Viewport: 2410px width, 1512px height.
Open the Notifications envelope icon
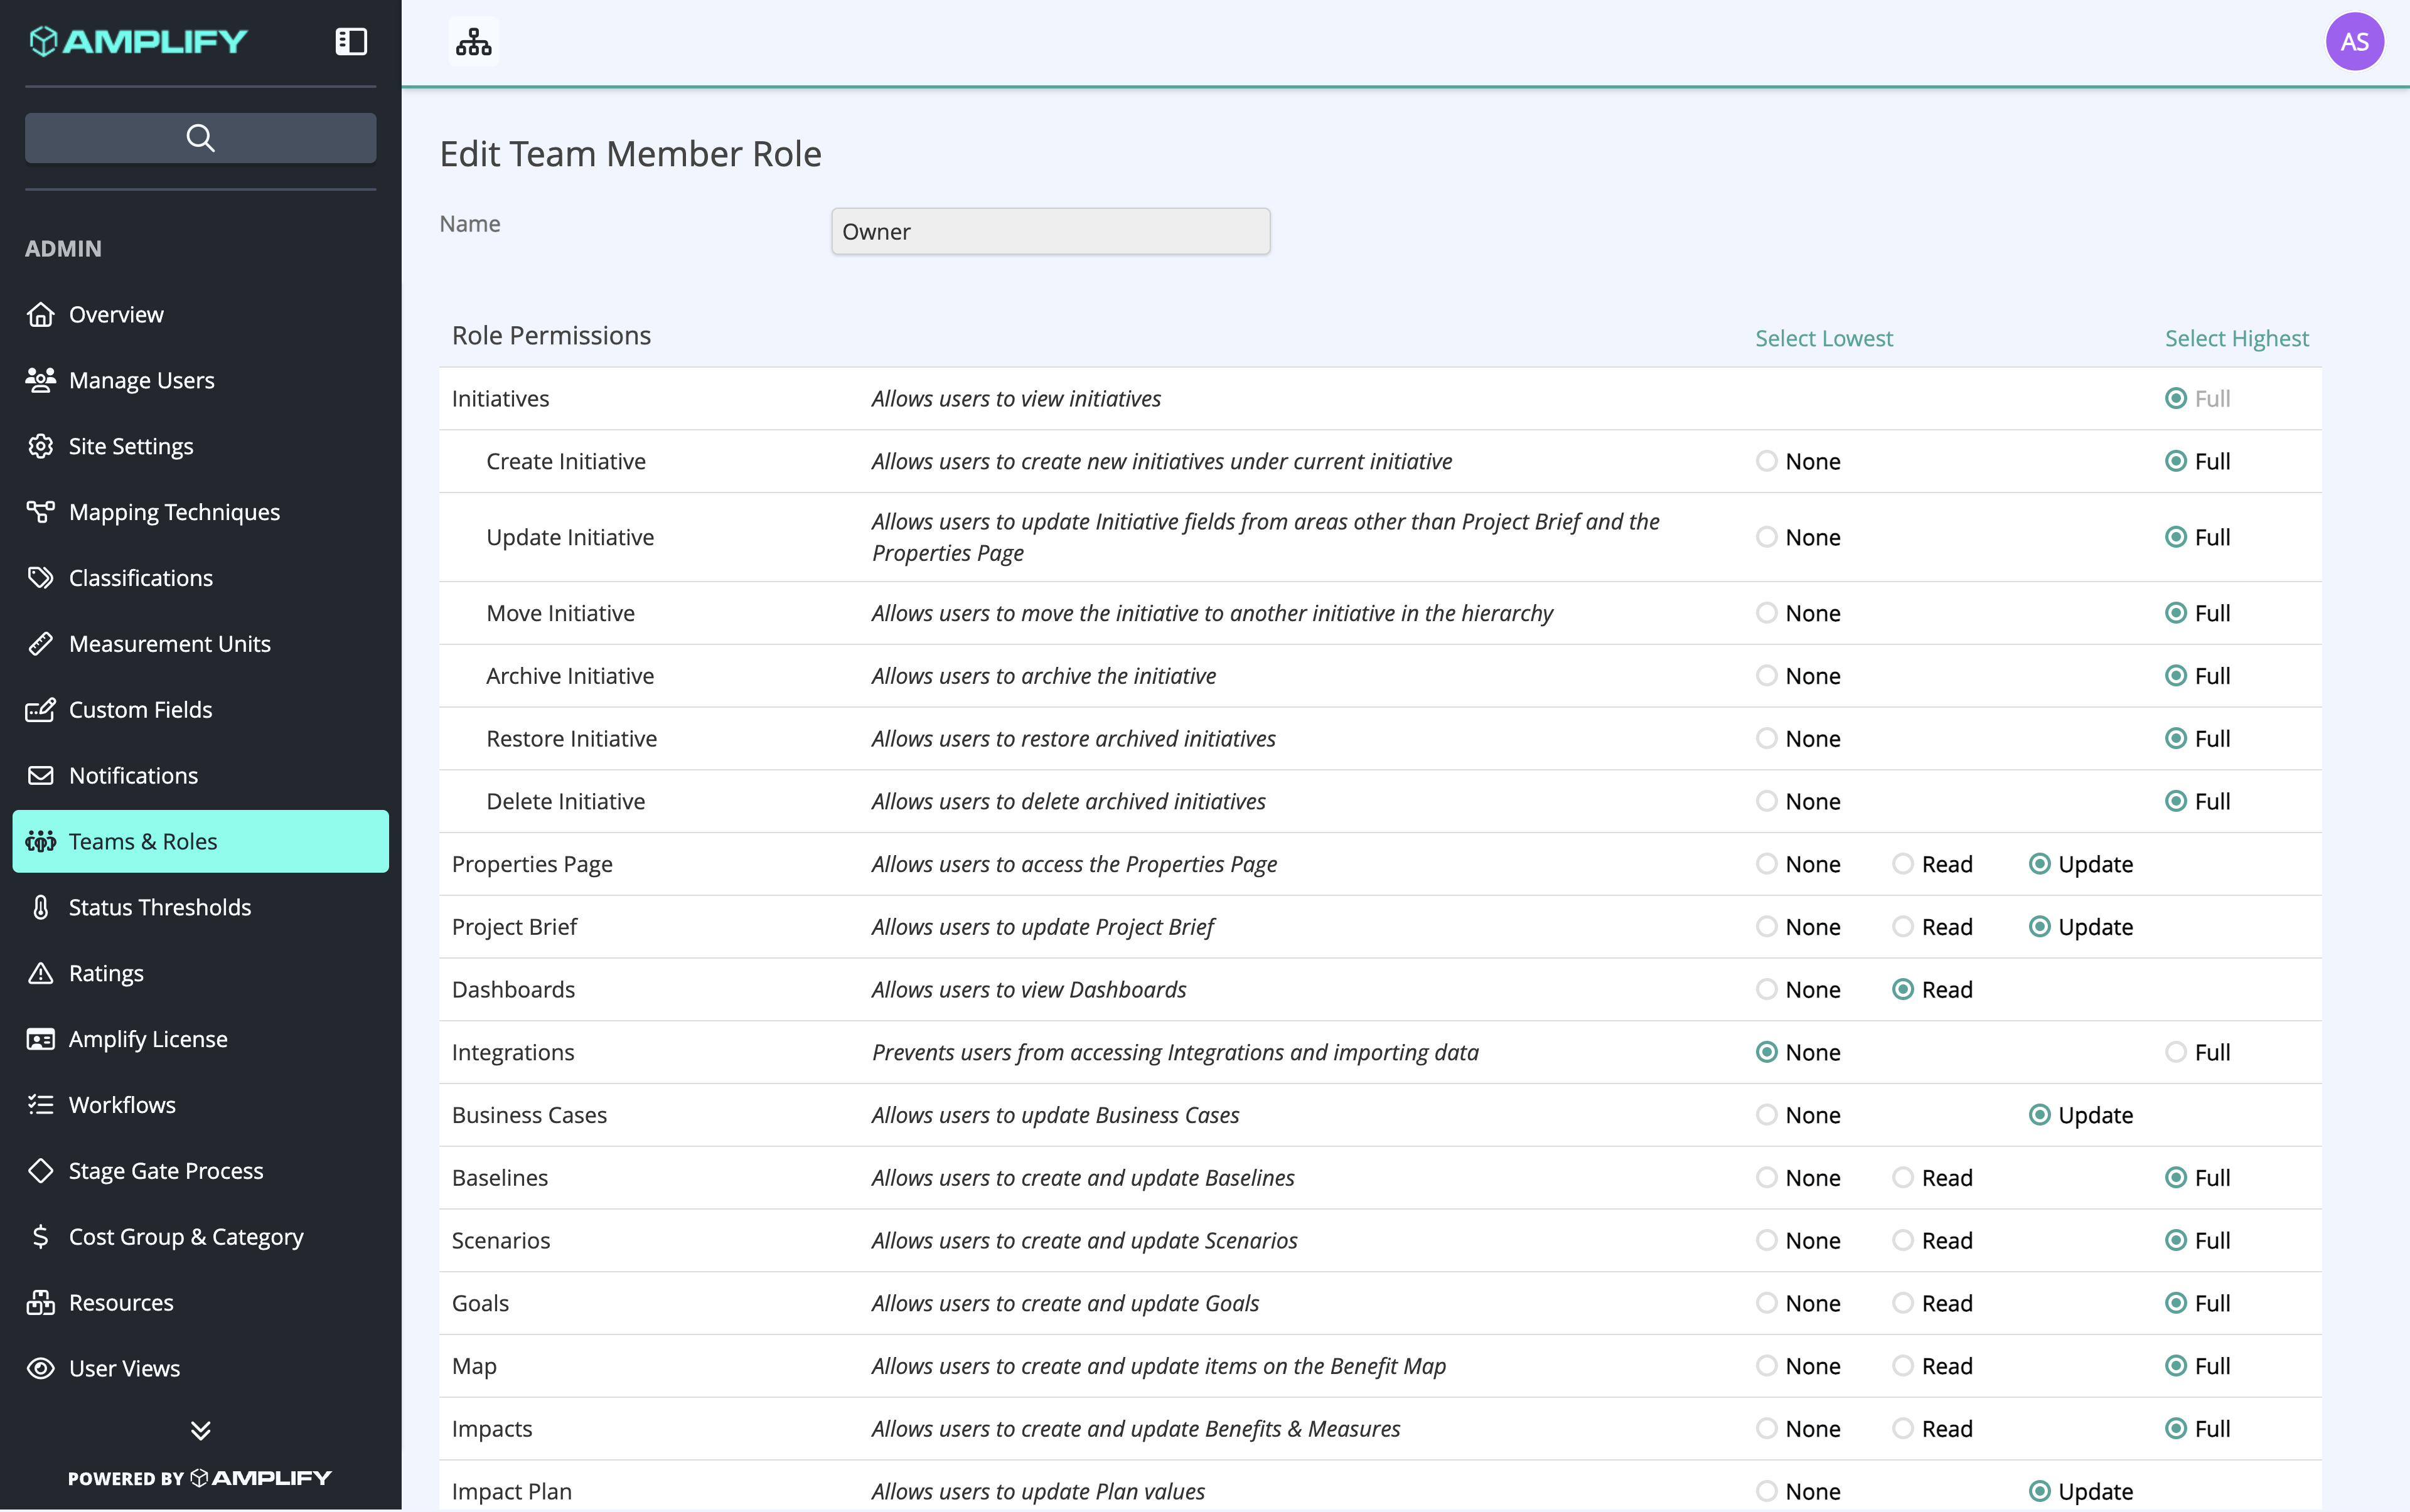click(x=40, y=775)
